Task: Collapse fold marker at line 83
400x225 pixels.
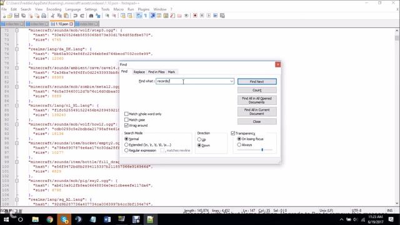Action: tap(17, 87)
